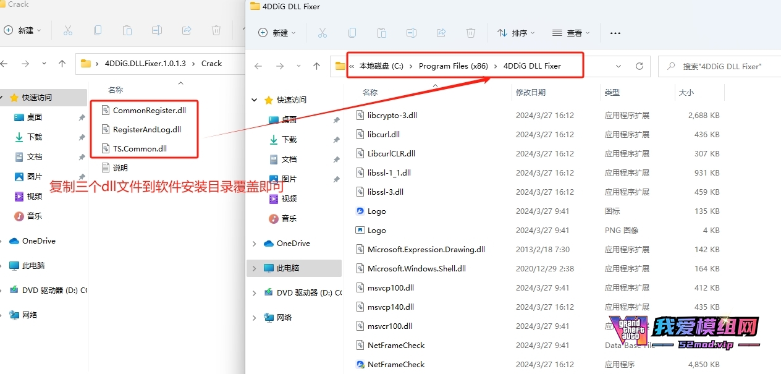The width and height of the screenshot is (781, 374).
Task: Select the msvcr100.dll file
Action: click(389, 326)
